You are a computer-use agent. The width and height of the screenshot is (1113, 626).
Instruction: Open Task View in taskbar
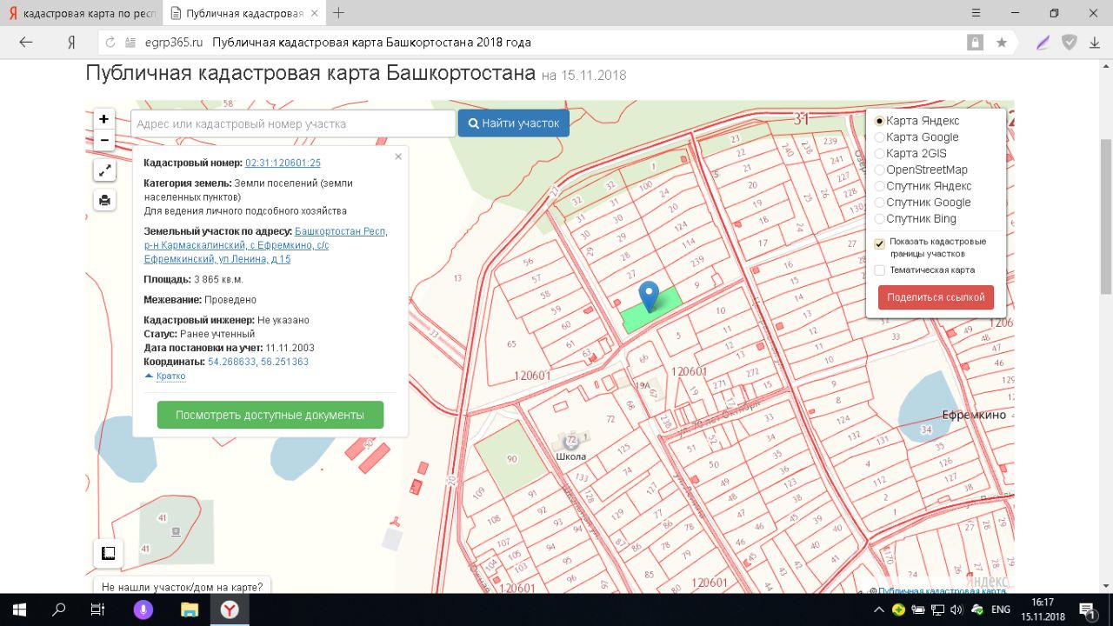[98, 609]
